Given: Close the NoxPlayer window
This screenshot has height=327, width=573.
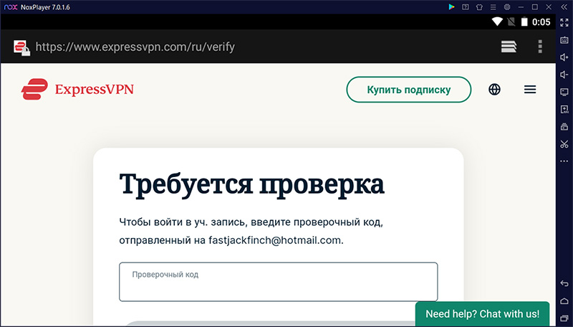Looking at the screenshot, I should coord(549,7).
